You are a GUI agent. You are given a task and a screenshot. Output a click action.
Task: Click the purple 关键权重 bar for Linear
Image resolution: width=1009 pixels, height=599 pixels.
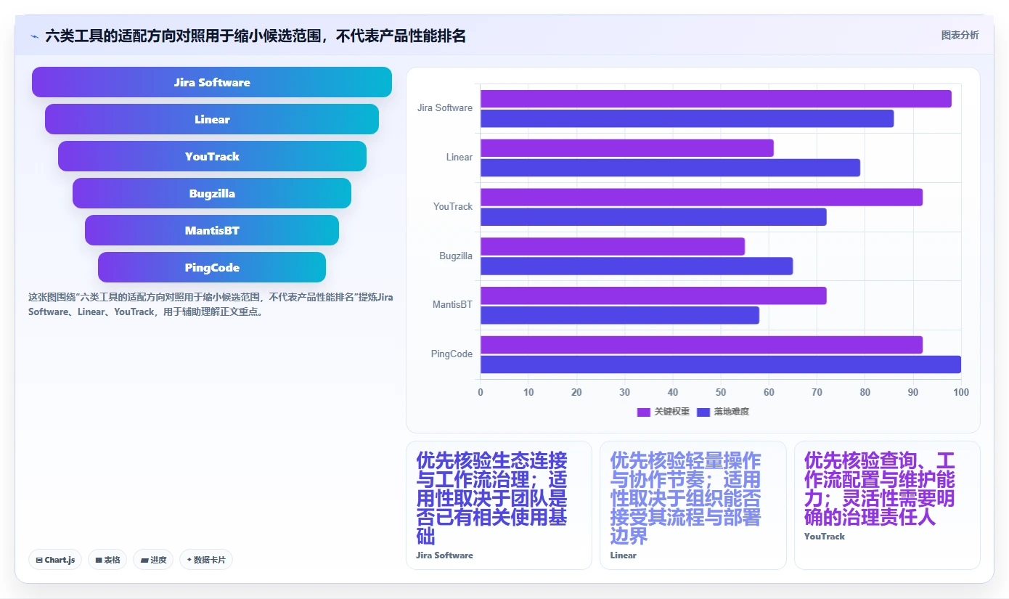pos(627,148)
